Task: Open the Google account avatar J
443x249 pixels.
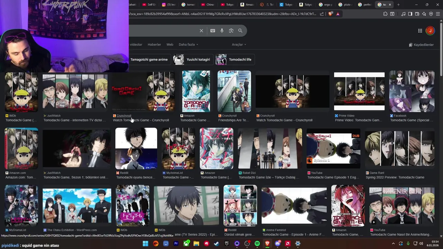Action: pos(430,31)
